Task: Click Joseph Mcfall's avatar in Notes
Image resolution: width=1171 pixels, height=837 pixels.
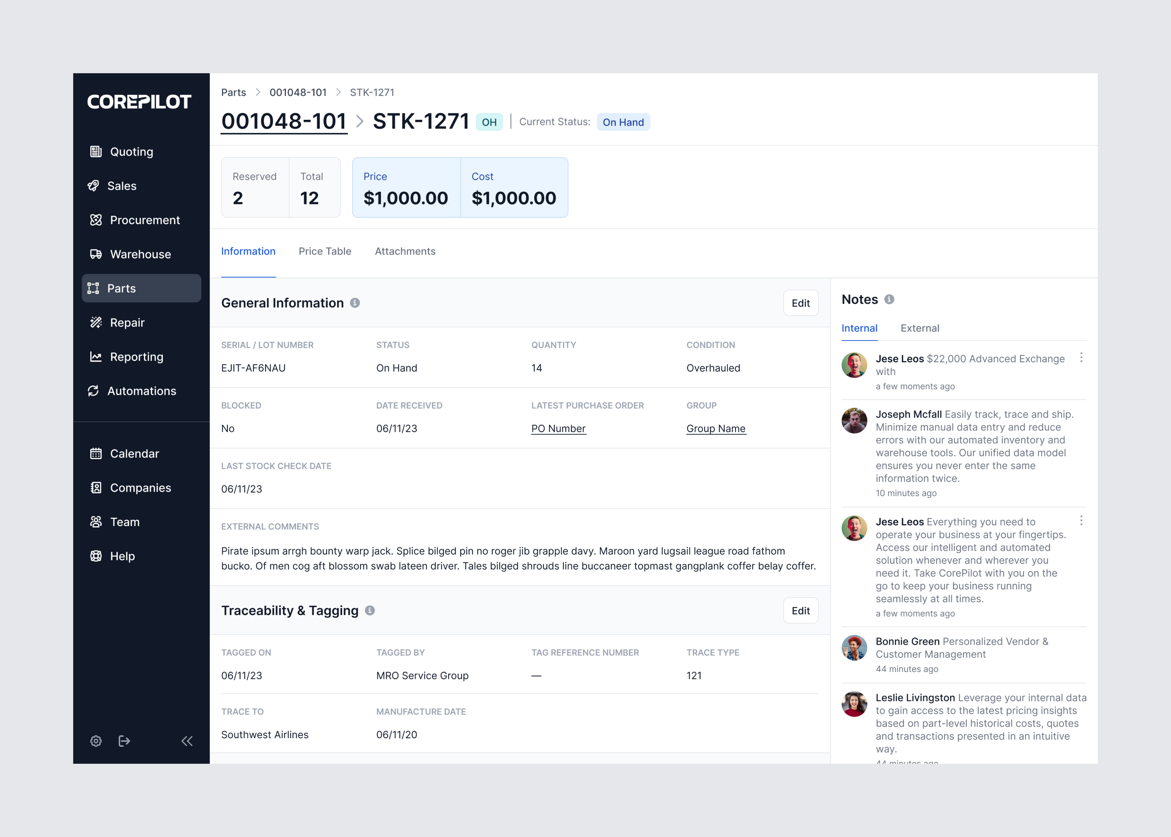Action: [x=854, y=421]
